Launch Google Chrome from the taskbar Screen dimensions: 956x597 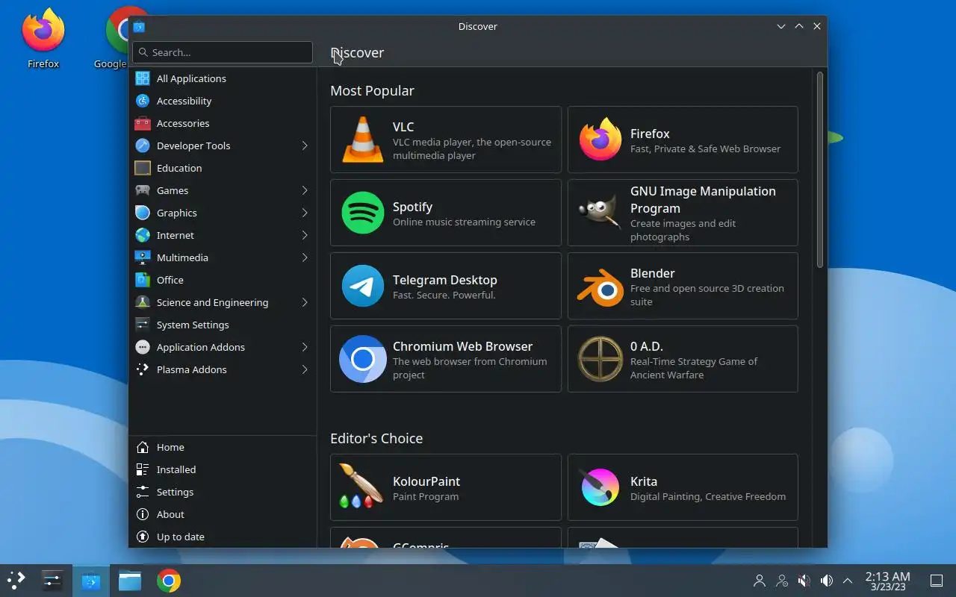coord(169,581)
